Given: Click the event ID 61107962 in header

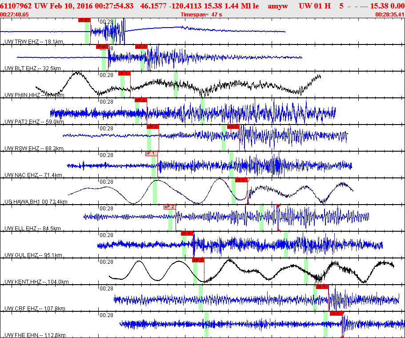Looking at the screenshot, I should 16,6.
